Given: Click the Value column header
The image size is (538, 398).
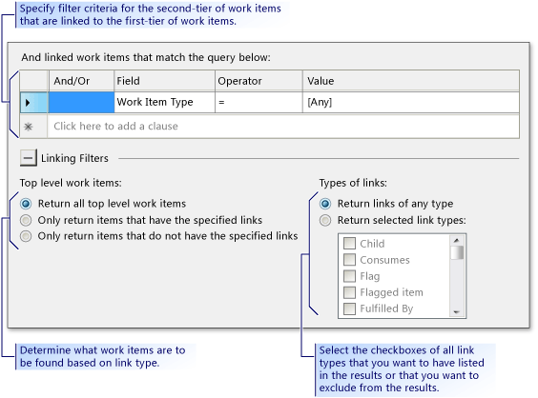Looking at the screenshot, I should tap(411, 81).
